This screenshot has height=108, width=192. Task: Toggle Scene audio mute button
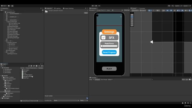(175, 10)
